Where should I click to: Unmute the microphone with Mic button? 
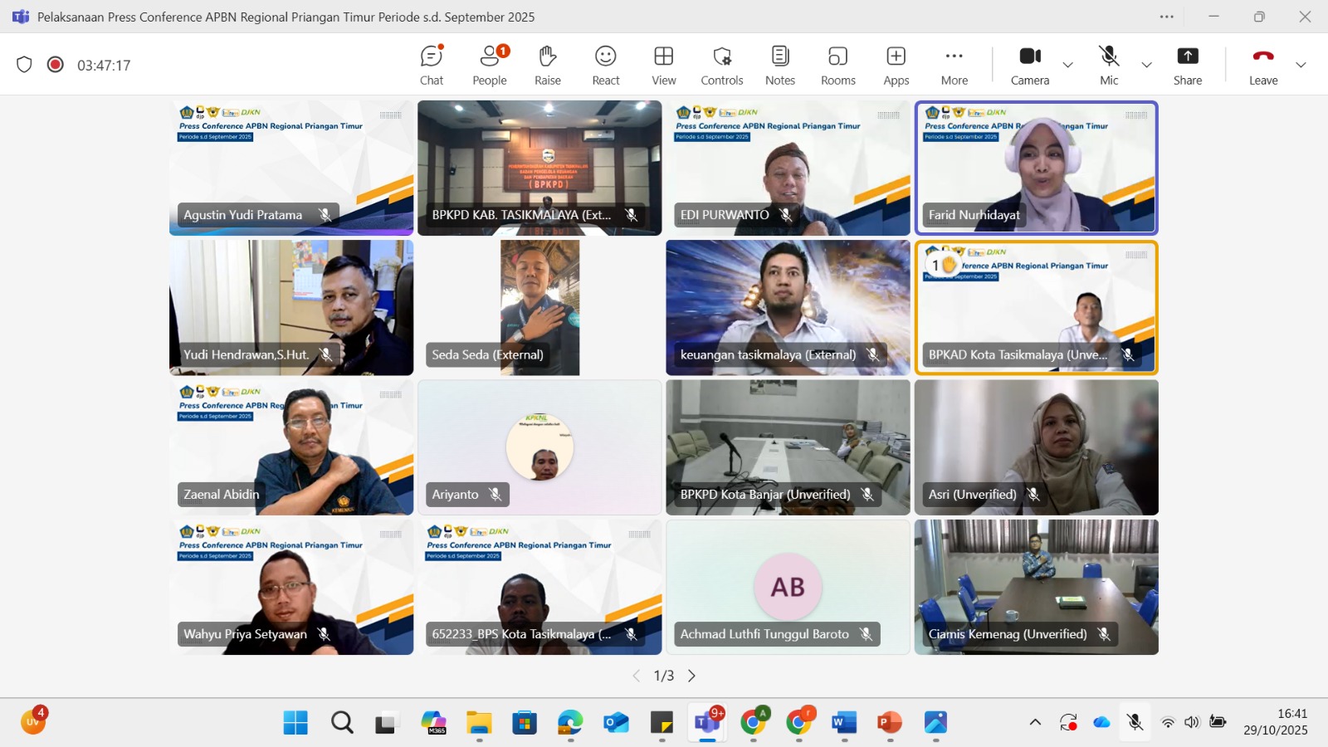point(1109,65)
